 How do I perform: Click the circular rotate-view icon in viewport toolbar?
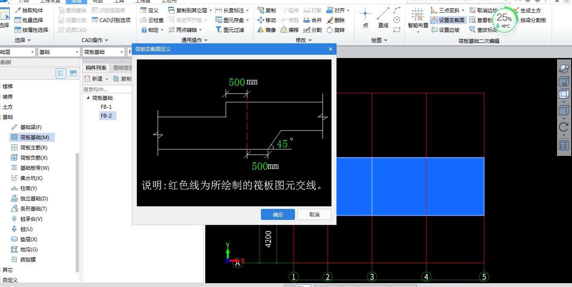(564, 127)
